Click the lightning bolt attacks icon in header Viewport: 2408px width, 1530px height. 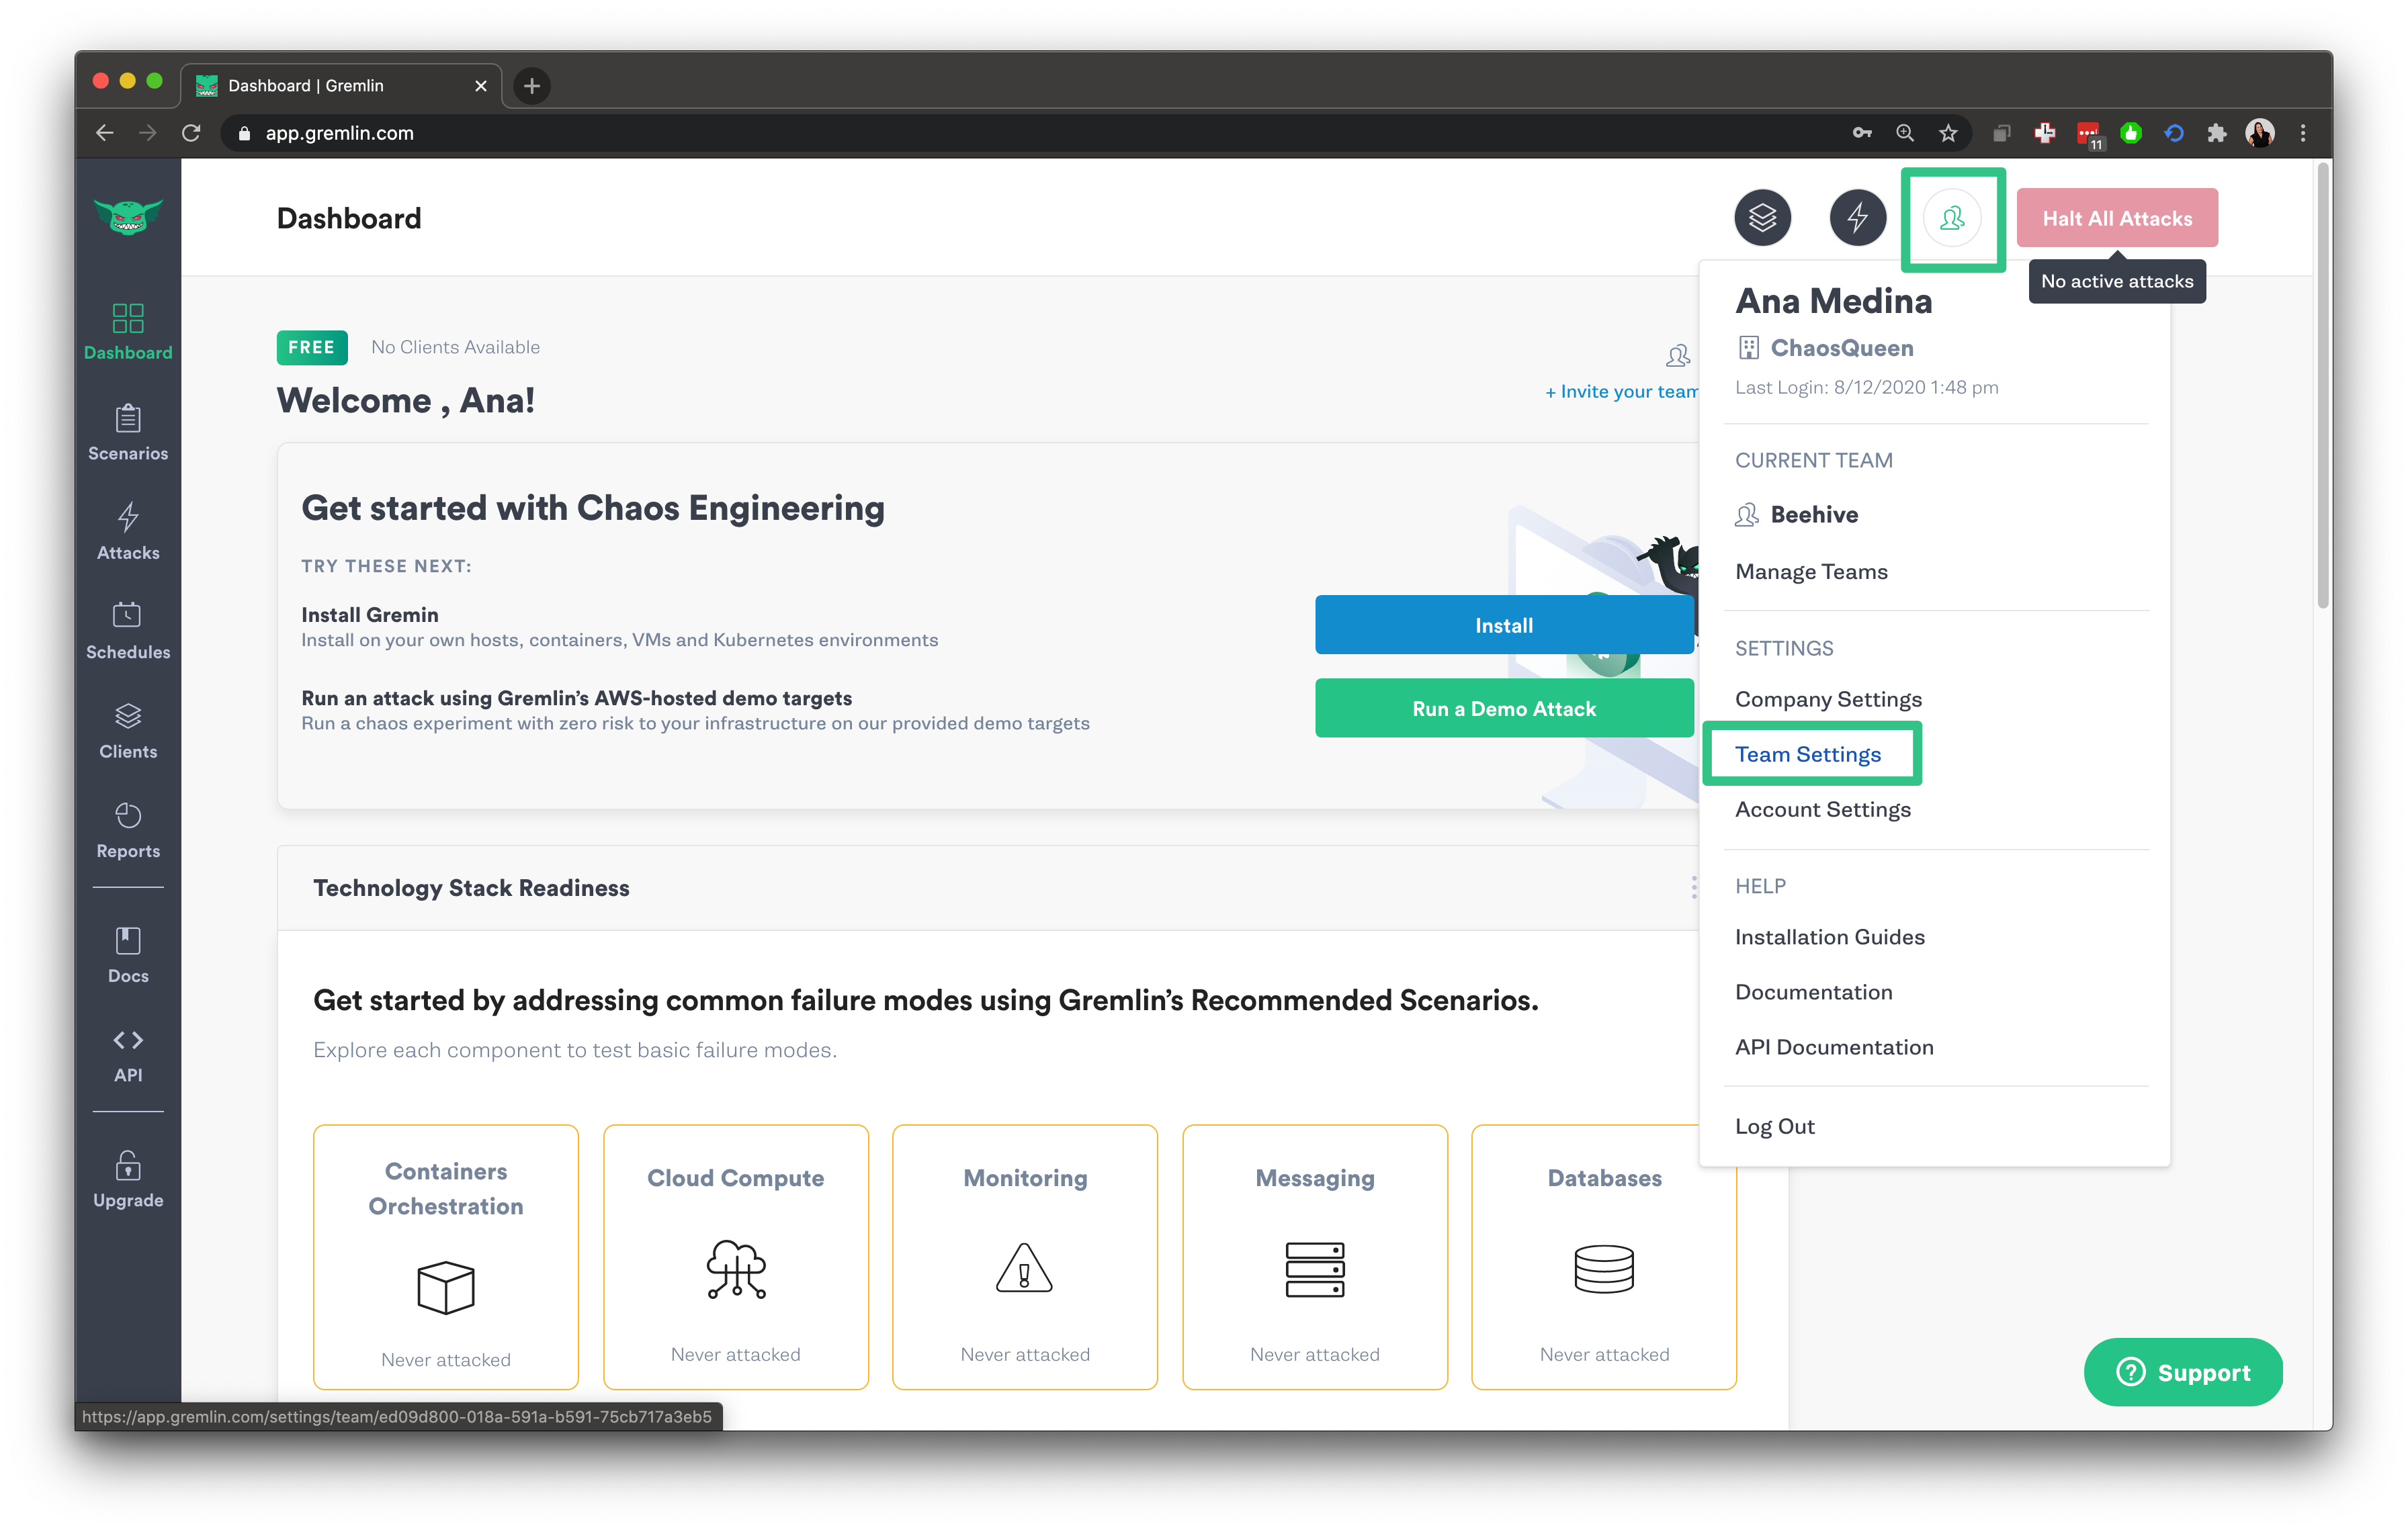tap(1857, 217)
